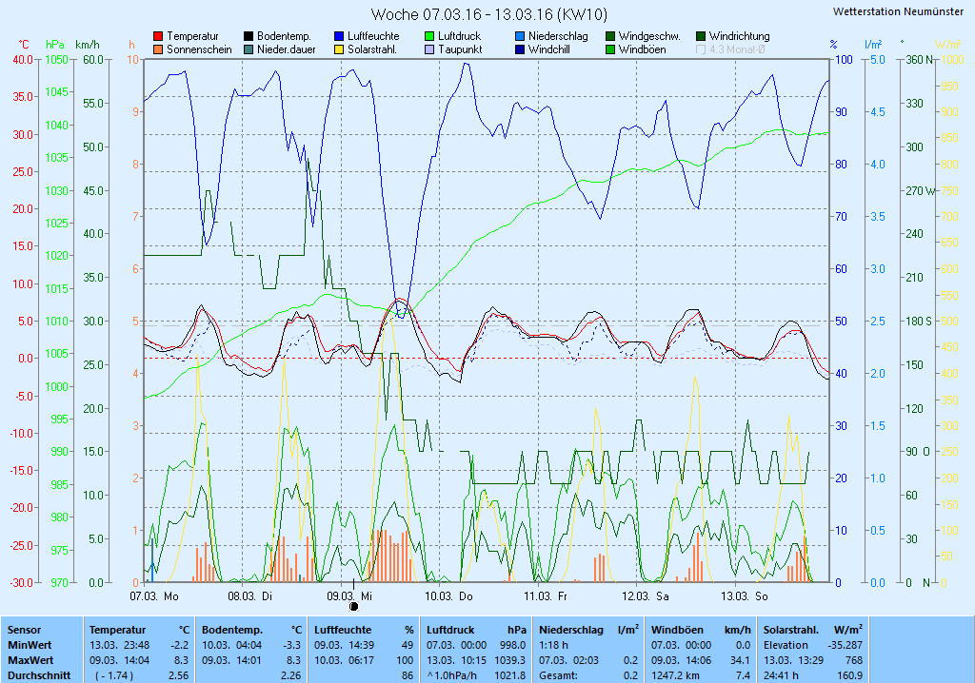The width and height of the screenshot is (975, 683).
Task: Click the blue Luftfeuchte legend swatch
Action: tap(339, 37)
